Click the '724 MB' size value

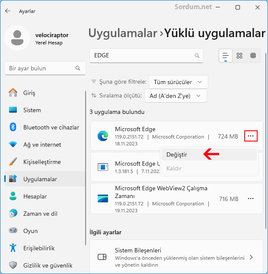pyautogui.click(x=228, y=136)
